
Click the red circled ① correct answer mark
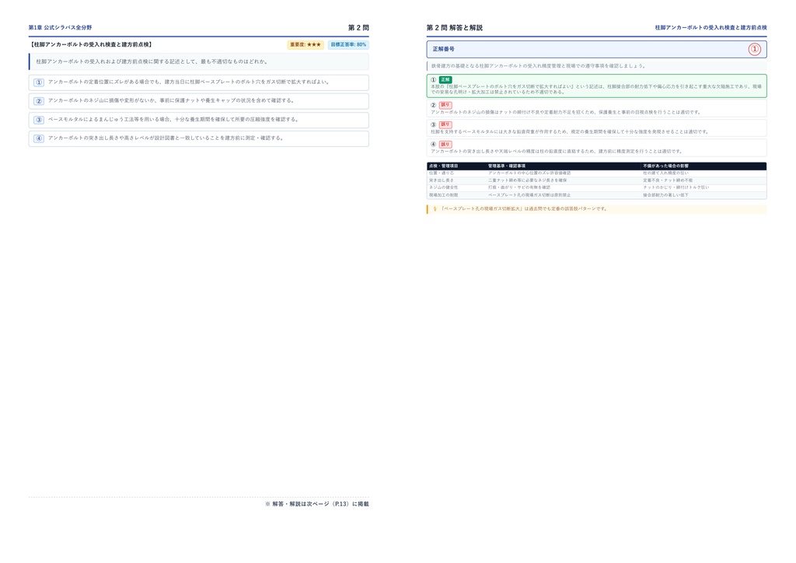point(754,49)
